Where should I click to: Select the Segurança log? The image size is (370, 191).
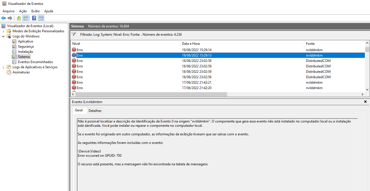(x=26, y=47)
